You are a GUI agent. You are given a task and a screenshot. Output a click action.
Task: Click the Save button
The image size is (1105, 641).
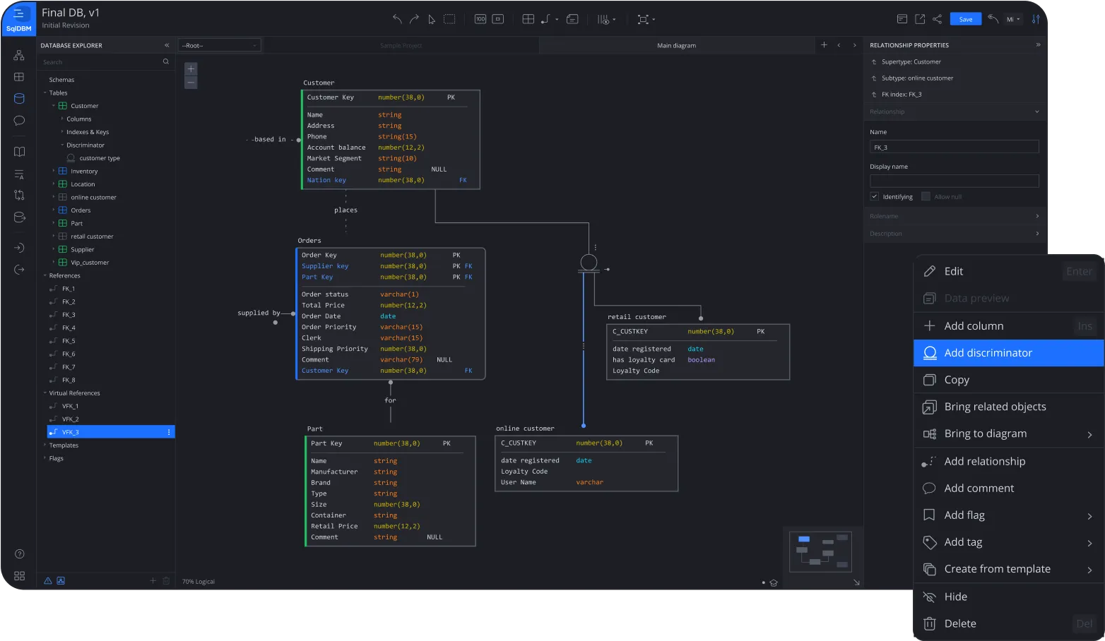[x=966, y=19]
